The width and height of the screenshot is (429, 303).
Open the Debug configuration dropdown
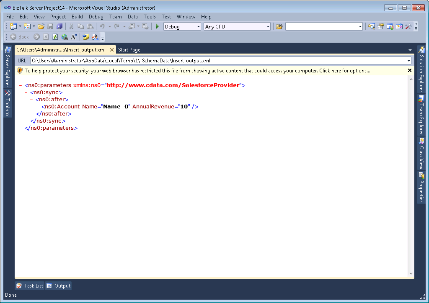[x=182, y=26]
